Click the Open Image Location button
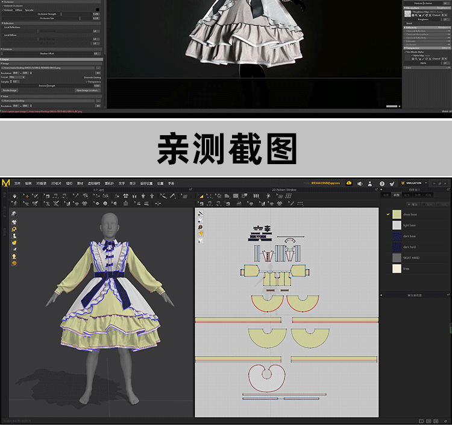This screenshot has width=452, height=426. point(87,90)
